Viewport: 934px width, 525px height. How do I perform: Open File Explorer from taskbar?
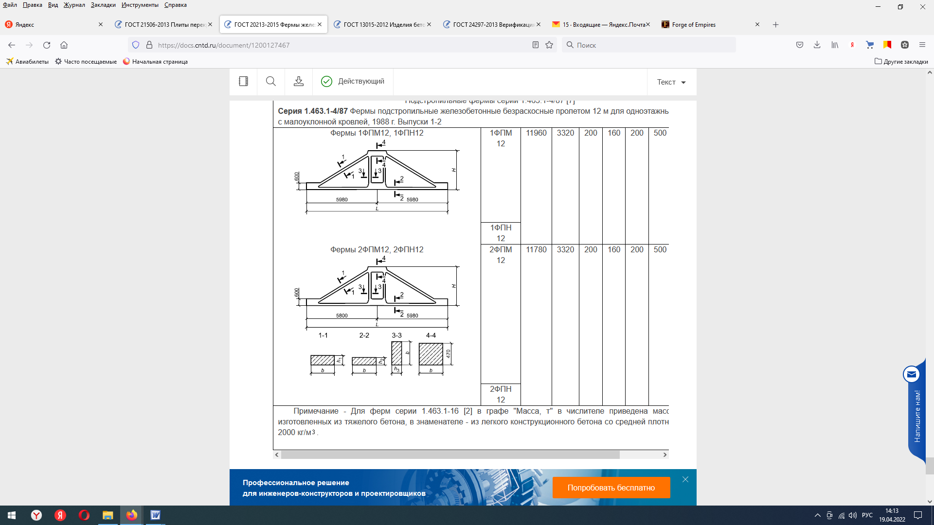[108, 515]
